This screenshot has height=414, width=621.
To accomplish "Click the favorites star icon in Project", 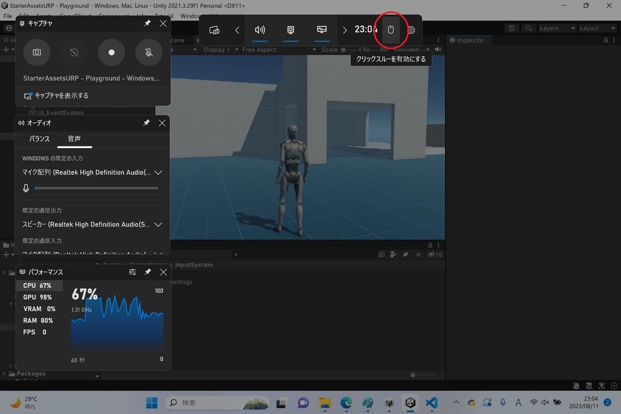I will coord(418,255).
